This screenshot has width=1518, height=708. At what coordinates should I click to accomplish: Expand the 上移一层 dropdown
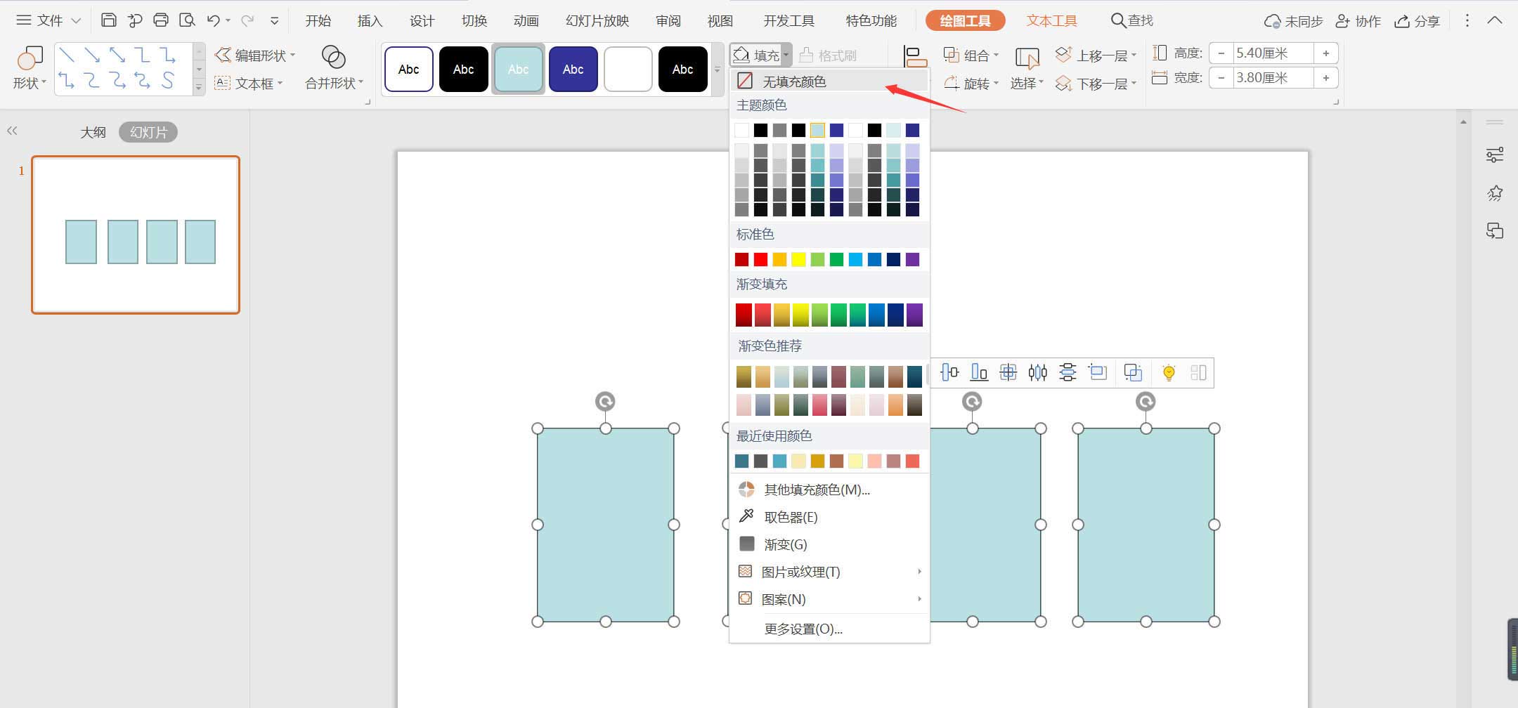(x=1096, y=55)
